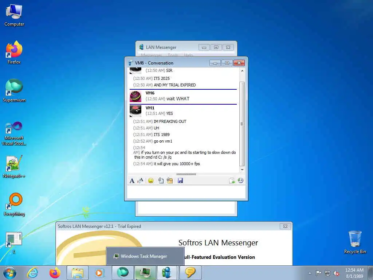Open message history clock icon
The width and height of the screenshot is (373, 280).
(240, 180)
